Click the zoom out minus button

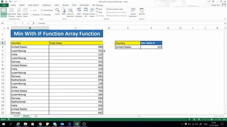click(x=203, y=120)
